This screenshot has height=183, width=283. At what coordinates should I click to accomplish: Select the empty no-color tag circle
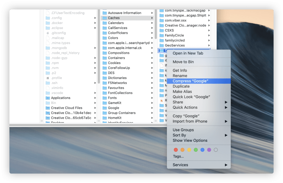(x=216, y=150)
